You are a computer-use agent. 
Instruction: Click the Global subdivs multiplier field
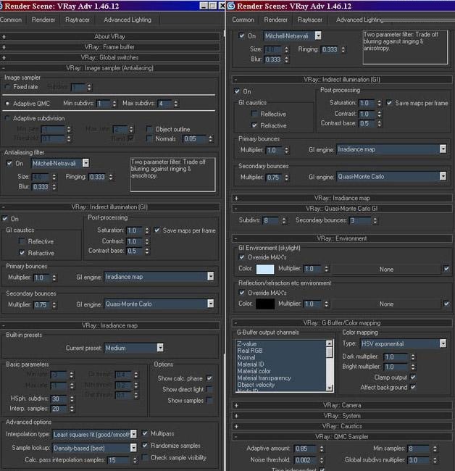pos(419,460)
